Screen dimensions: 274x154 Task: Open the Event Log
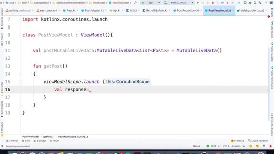(x=237, y=141)
